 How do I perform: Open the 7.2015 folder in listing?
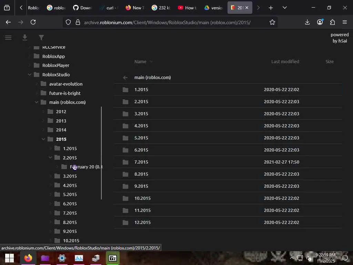coord(228,162)
